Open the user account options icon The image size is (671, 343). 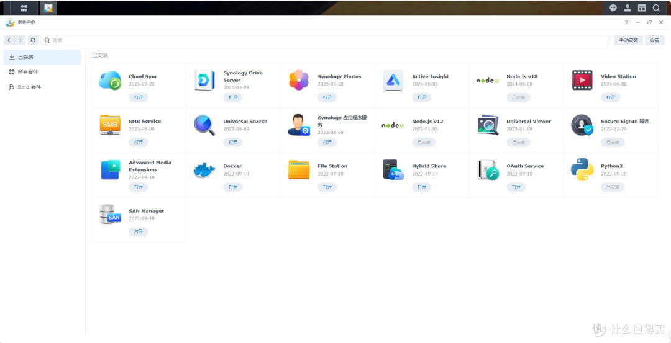click(628, 8)
